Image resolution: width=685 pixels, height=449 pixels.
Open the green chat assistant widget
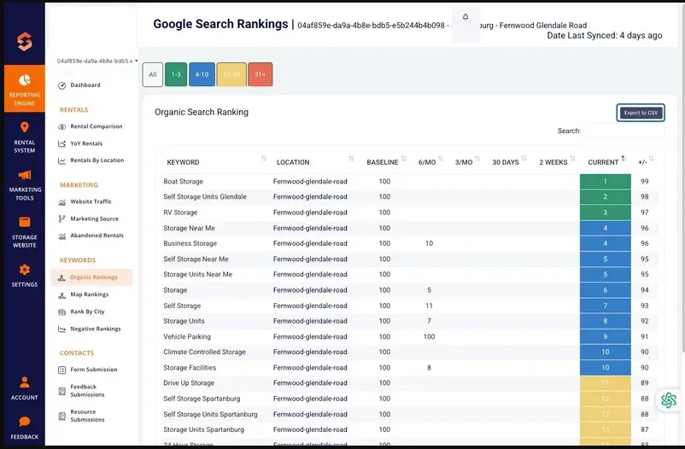tap(669, 399)
